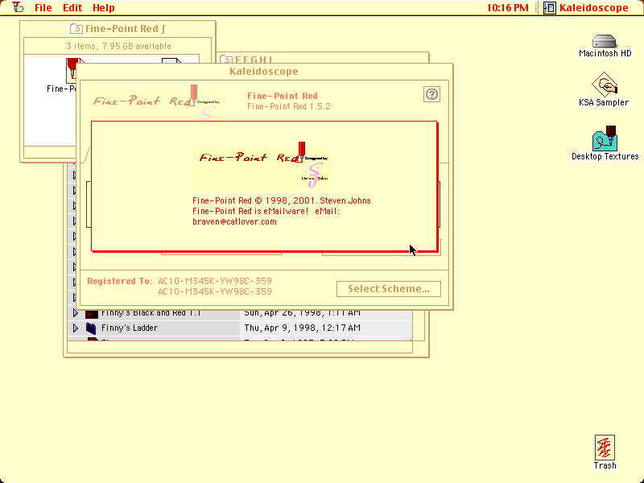Select the Finny's Ladder row icon
The image size is (644, 483).
(91, 328)
